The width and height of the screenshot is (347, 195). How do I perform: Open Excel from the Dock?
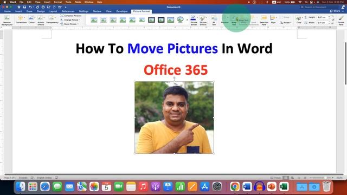(284, 186)
